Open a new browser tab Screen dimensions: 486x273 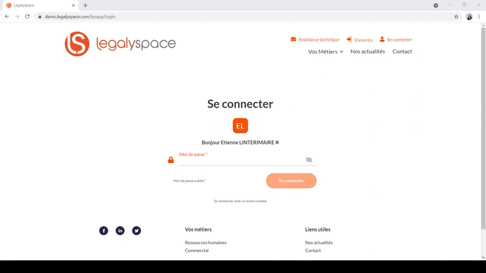(x=85, y=5)
